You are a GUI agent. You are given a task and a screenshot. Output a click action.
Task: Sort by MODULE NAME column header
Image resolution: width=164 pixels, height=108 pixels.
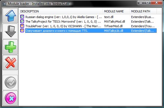(x=116, y=11)
